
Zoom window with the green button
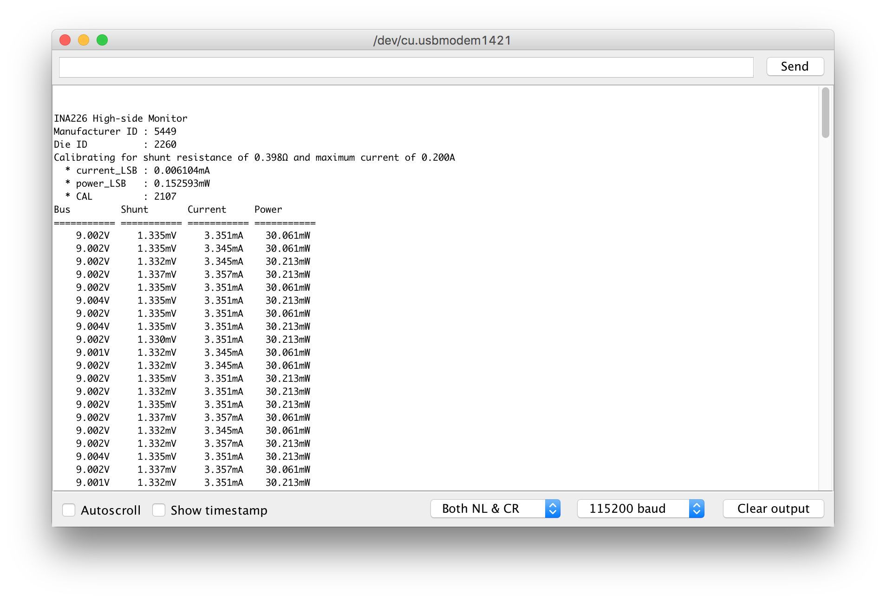(102, 40)
